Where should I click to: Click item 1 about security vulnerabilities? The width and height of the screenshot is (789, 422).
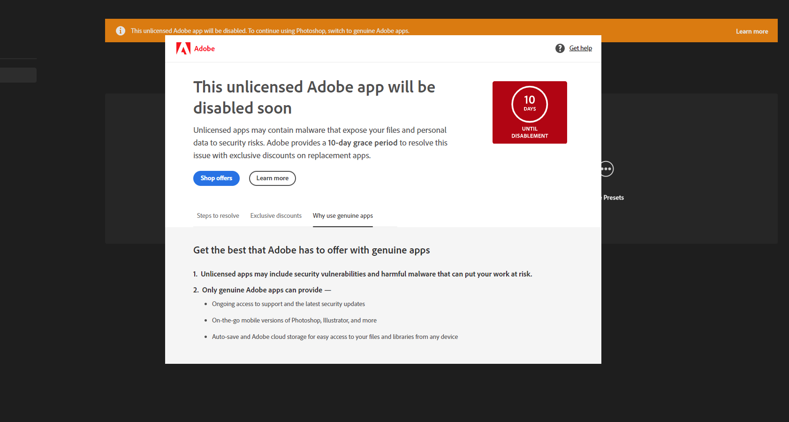[363, 274]
